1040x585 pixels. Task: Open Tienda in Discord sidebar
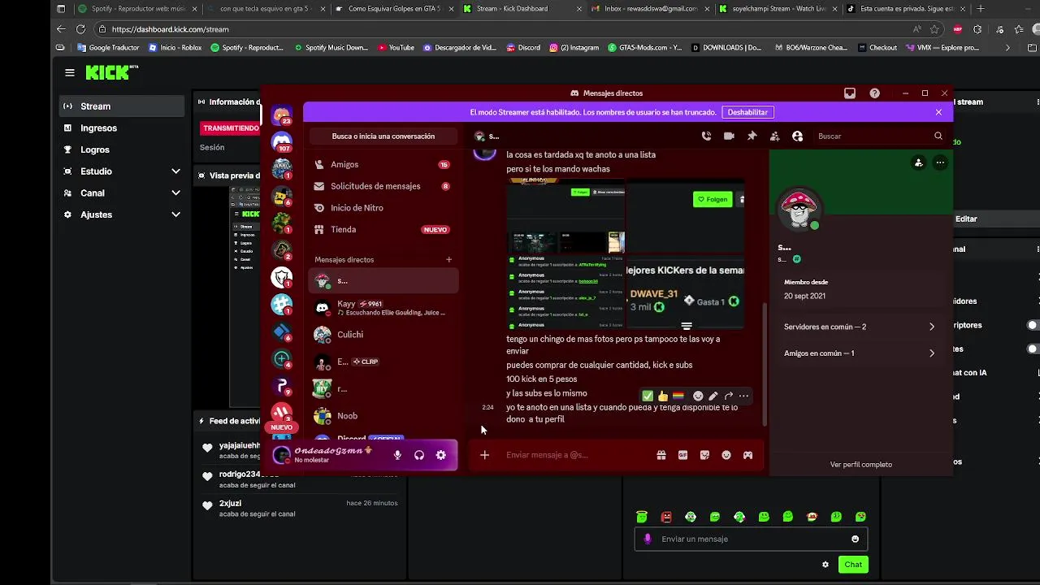pyautogui.click(x=383, y=230)
